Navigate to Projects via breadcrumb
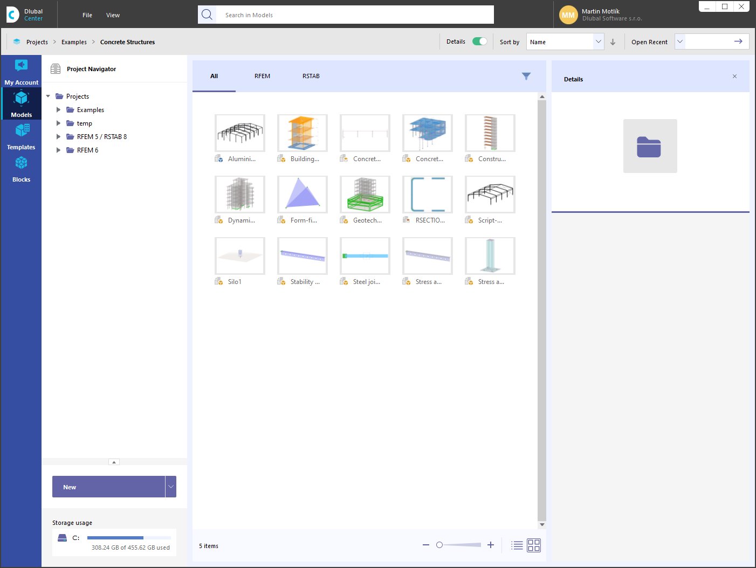 click(37, 41)
